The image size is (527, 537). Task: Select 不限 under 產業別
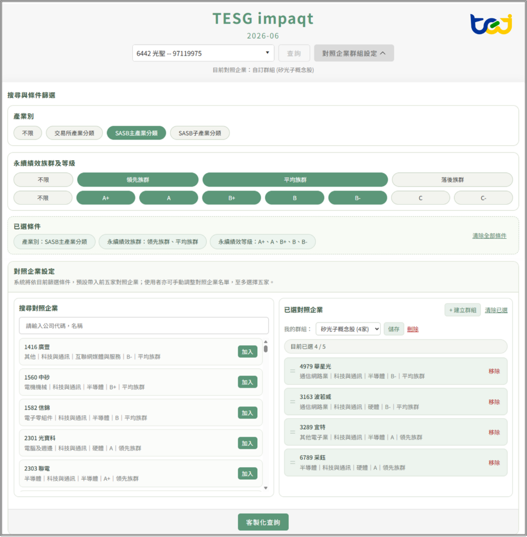28,133
